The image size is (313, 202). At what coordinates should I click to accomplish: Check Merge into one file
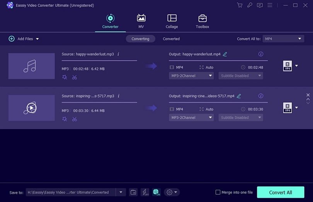pyautogui.click(x=218, y=192)
